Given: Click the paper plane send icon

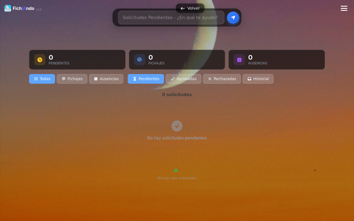Looking at the screenshot, I should [x=233, y=18].
